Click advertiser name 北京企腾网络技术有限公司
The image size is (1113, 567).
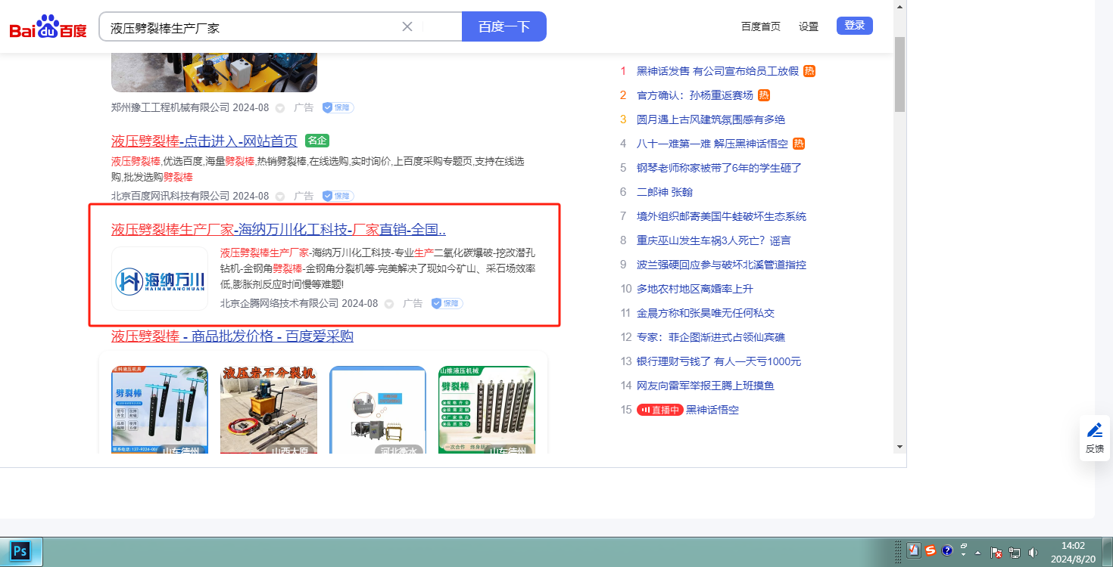(279, 304)
